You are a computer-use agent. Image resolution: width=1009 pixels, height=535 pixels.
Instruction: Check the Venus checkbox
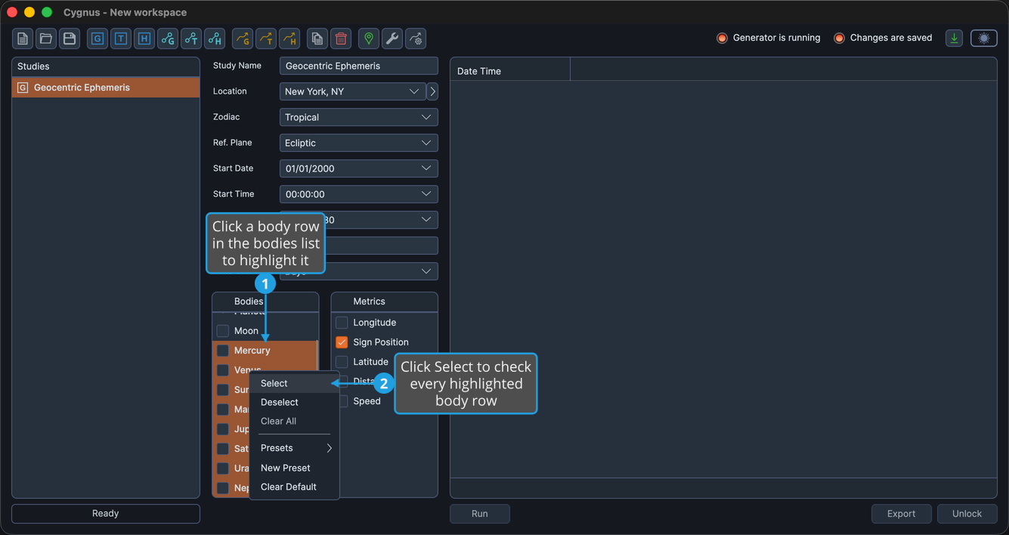223,370
